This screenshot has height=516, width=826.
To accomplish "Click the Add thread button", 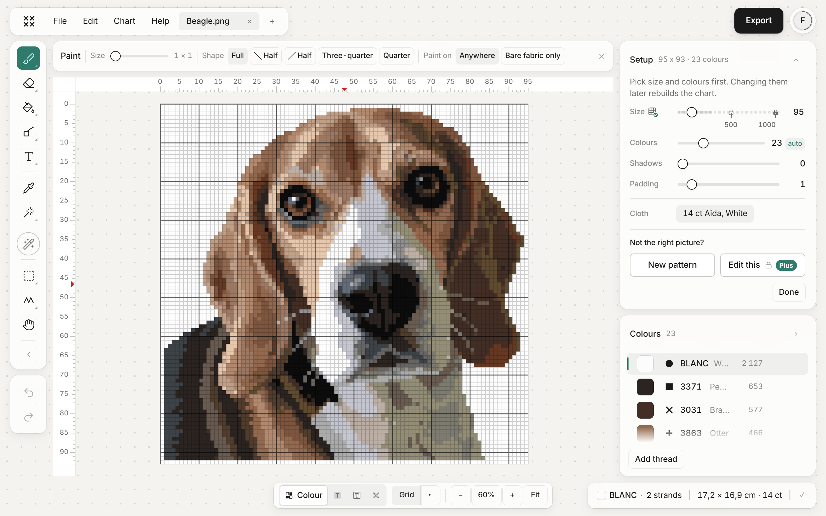I will coord(656,459).
